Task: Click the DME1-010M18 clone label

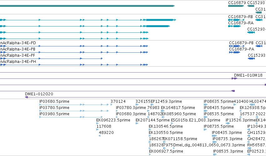Action: click(248, 75)
